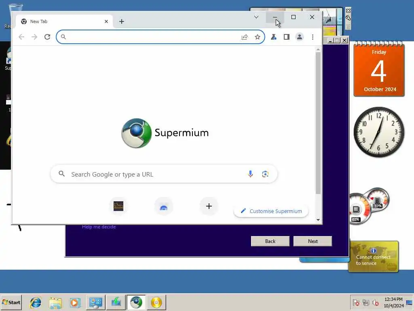Open the profile avatar button
The width and height of the screenshot is (414, 311).
[x=300, y=37]
